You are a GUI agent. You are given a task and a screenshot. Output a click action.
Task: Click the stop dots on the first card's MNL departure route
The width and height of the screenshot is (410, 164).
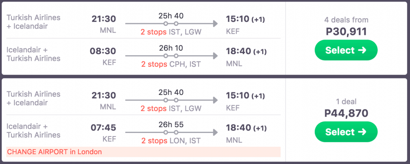coord(171,24)
